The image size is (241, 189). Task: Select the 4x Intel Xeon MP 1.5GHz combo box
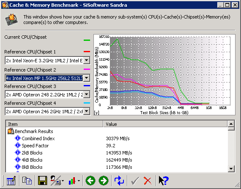click(x=47, y=78)
